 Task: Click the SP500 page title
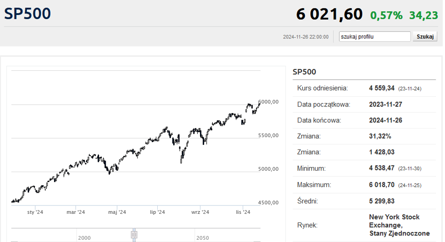tap(28, 14)
